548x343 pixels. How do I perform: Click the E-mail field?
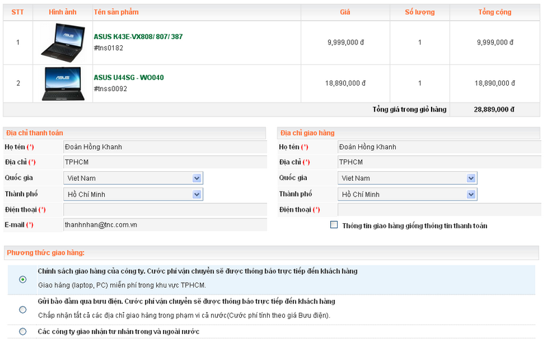[165, 225]
